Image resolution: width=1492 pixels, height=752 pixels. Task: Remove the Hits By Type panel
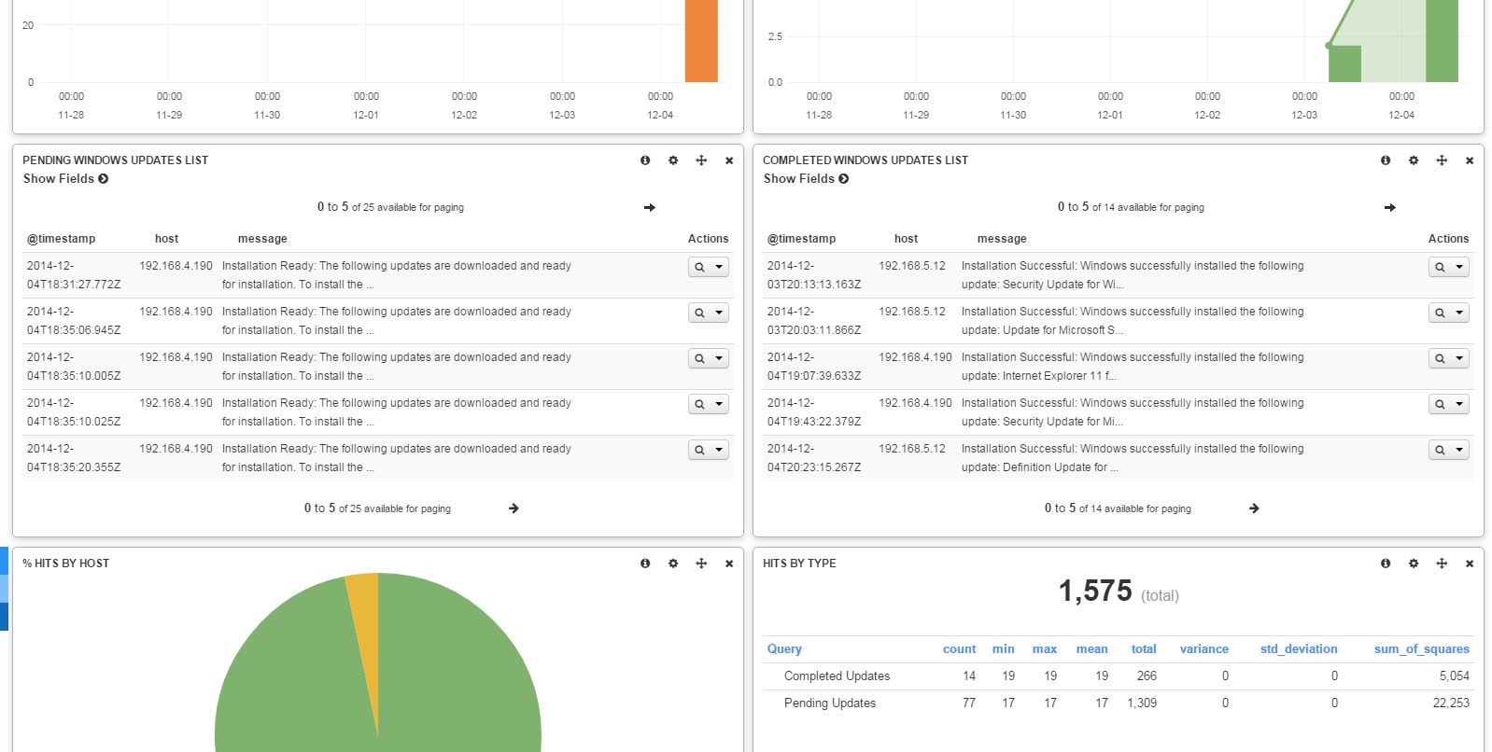click(1470, 564)
